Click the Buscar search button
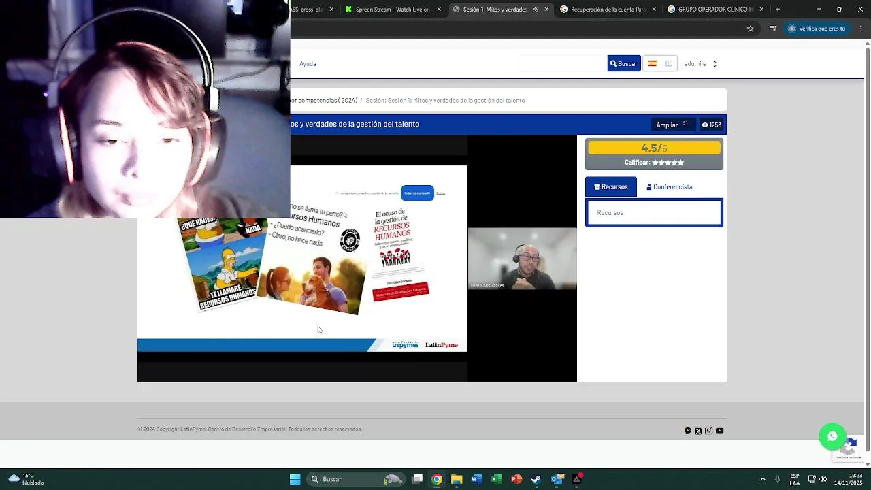Viewport: 871px width, 490px height. pos(624,63)
